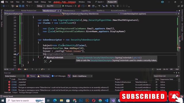The height and width of the screenshot is (103, 184).
Task: Click the expand filter icon below IntelliSense list
Action: pos(45,62)
